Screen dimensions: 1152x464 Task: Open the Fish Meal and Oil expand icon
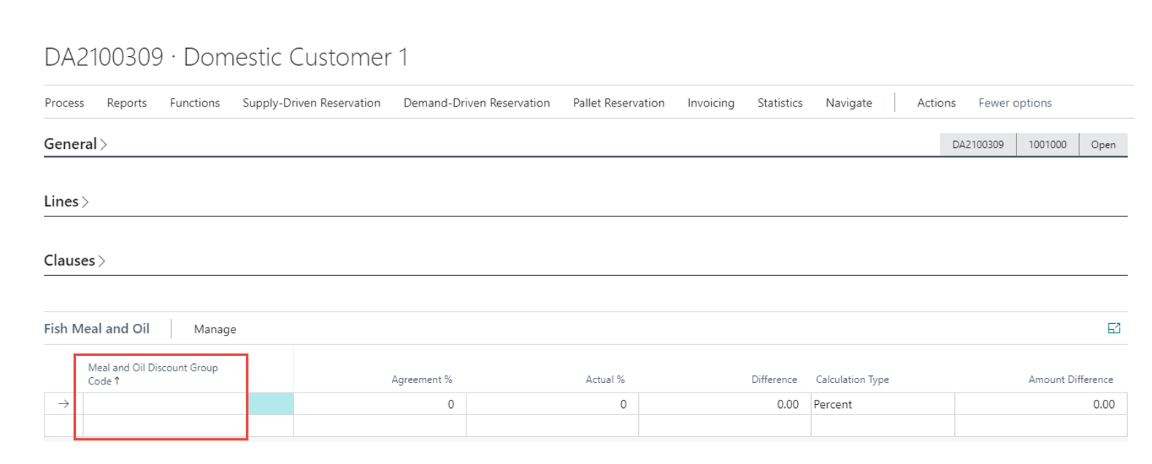(x=1113, y=328)
